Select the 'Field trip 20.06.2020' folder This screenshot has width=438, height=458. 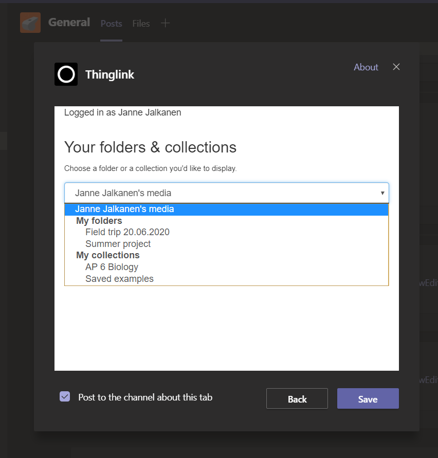pyautogui.click(x=127, y=232)
